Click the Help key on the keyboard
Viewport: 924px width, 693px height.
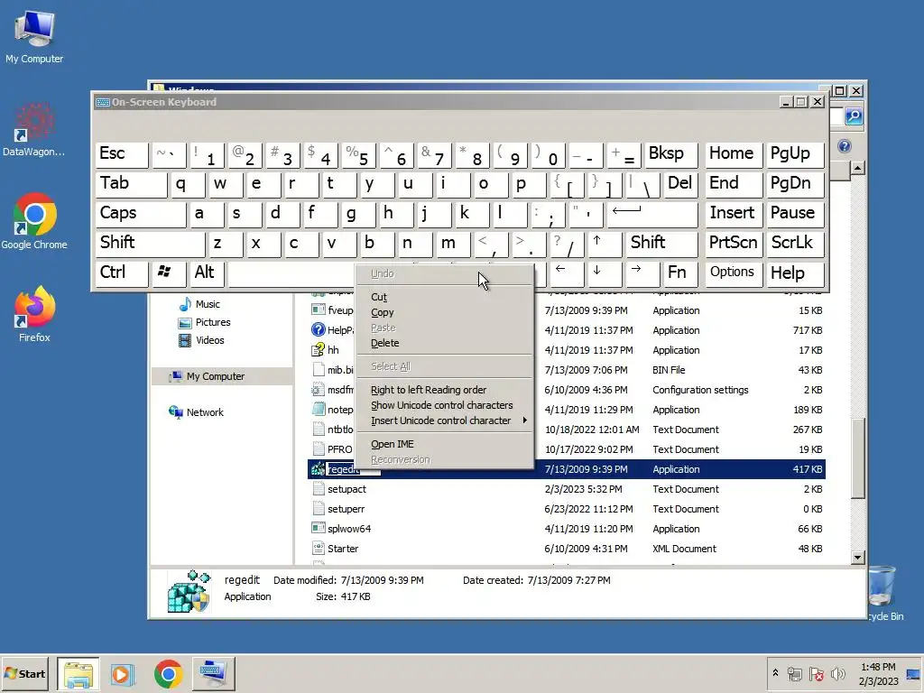tap(795, 273)
